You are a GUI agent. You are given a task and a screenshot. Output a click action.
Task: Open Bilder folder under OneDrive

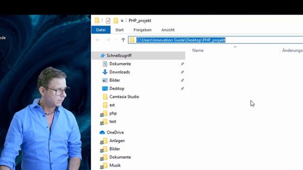(x=115, y=149)
